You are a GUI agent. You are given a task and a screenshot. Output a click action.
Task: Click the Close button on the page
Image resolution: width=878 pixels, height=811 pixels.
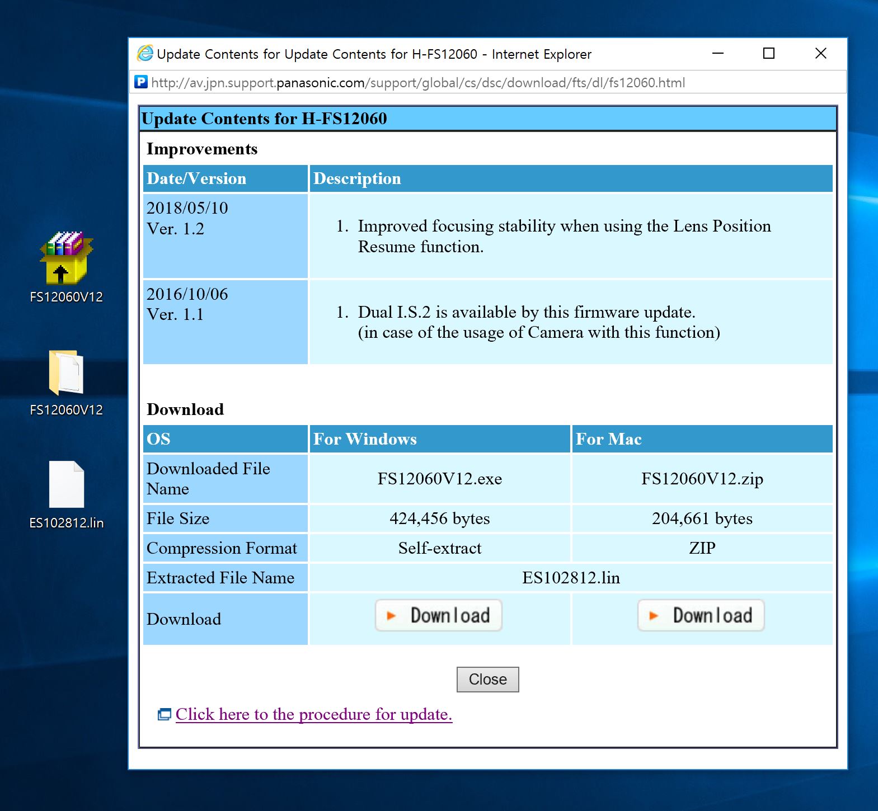click(x=488, y=679)
